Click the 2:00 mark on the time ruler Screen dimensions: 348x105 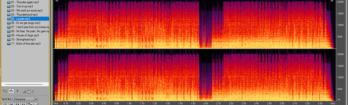tap(206, 103)
